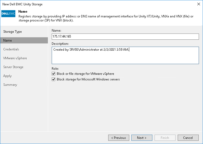
Task: Click the Finish button
Action: pyautogui.click(x=165, y=138)
